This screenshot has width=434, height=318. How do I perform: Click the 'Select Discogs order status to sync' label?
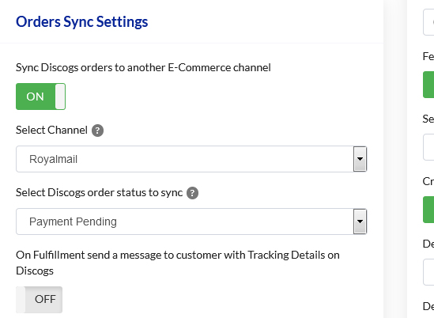[x=99, y=193]
